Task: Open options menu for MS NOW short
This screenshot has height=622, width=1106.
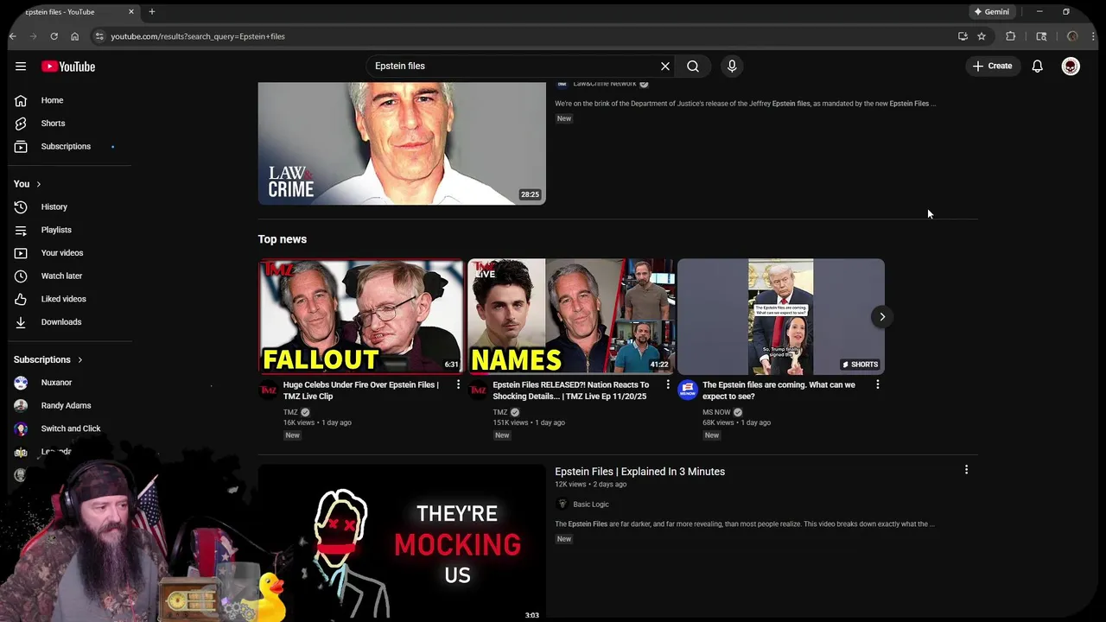Action: [x=877, y=384]
